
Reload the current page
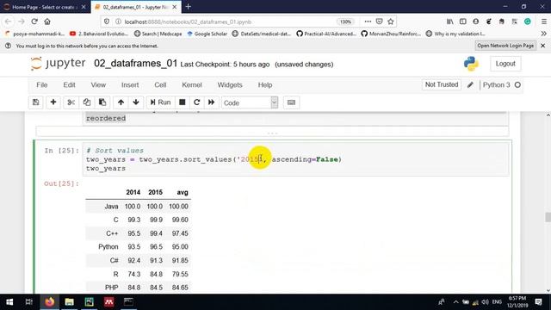(x=34, y=22)
